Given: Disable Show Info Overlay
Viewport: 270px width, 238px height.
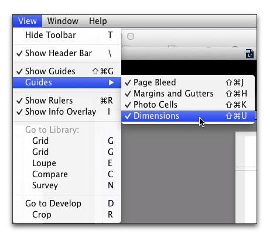Looking at the screenshot, I should [x=67, y=112].
